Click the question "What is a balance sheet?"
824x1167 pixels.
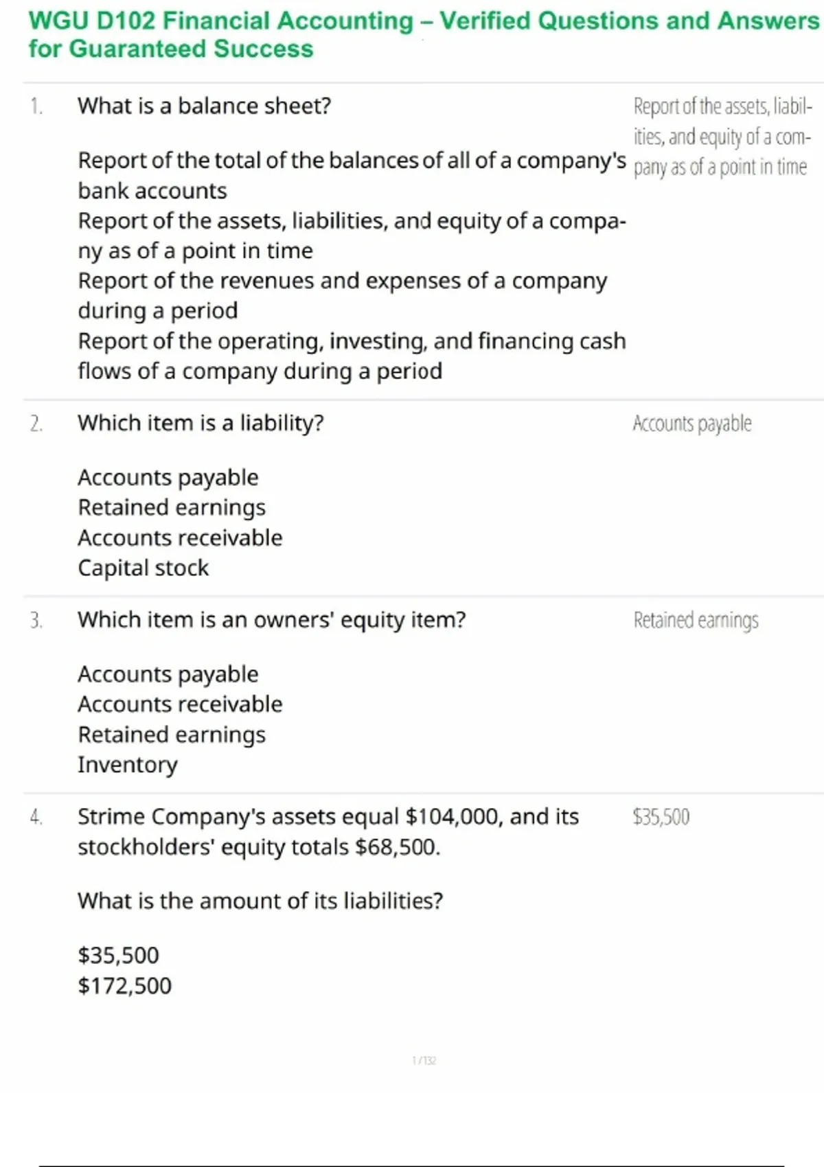coord(204,106)
